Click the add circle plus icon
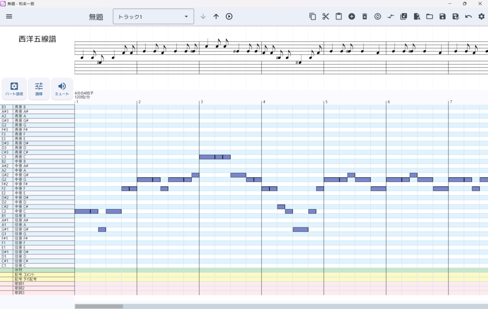Viewport: 488px width, 309px height. click(x=352, y=17)
